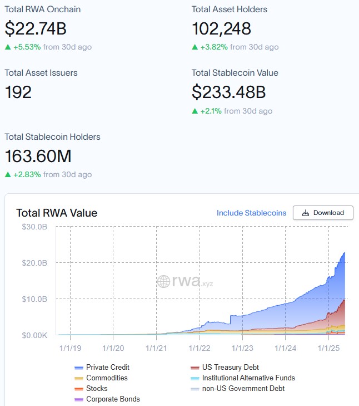Click the 1/1/25 marker on the x-axis
This screenshot has width=359, height=406.
click(x=327, y=348)
